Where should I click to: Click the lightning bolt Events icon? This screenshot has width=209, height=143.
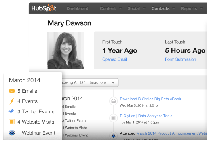click(12, 101)
